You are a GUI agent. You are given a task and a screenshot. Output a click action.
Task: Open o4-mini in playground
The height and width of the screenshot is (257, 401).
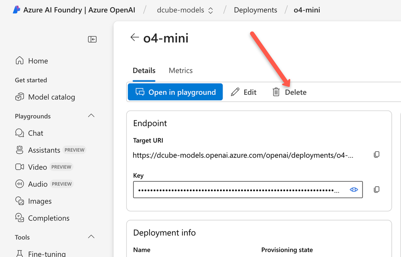pos(175,92)
